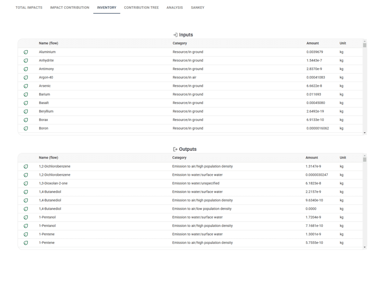Viewport: 382px width, 286px height.
Task: Click the leaf icon beside Boron
Action: (26, 128)
